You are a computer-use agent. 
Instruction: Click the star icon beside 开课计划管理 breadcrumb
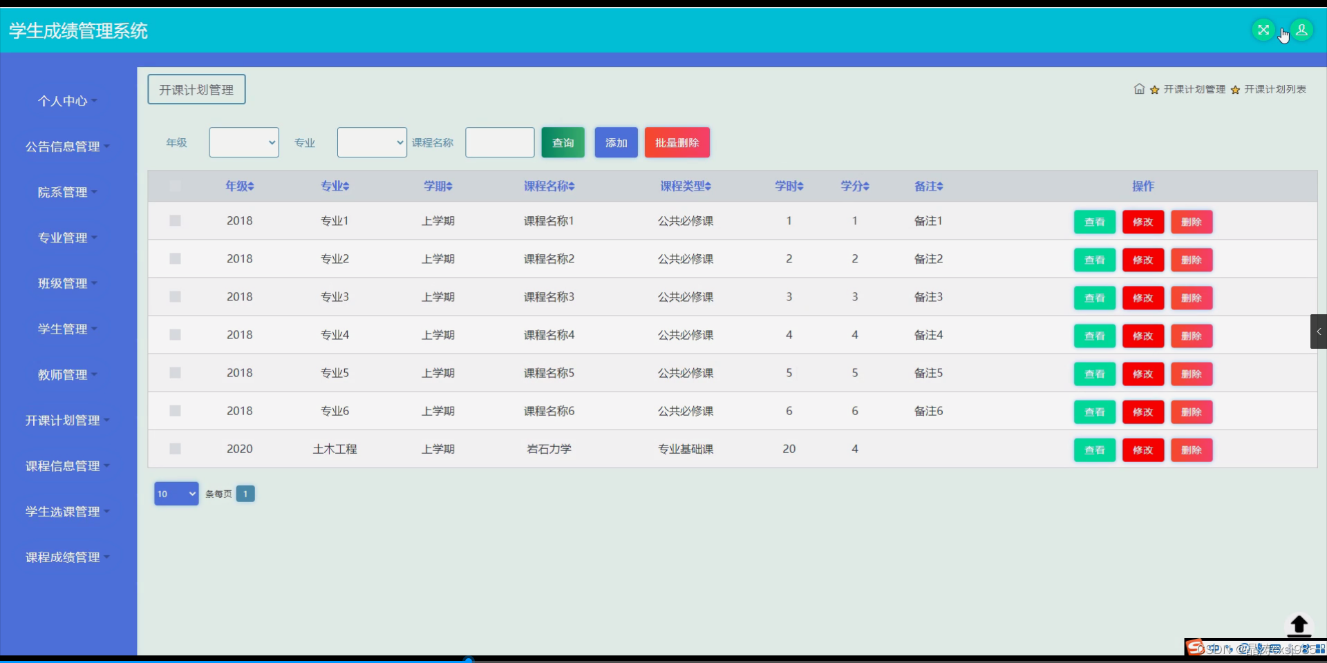tap(1154, 89)
